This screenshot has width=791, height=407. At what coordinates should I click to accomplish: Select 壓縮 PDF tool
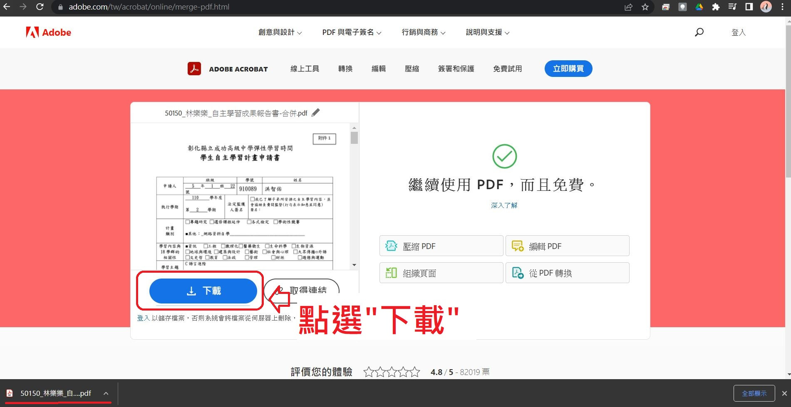coord(441,246)
